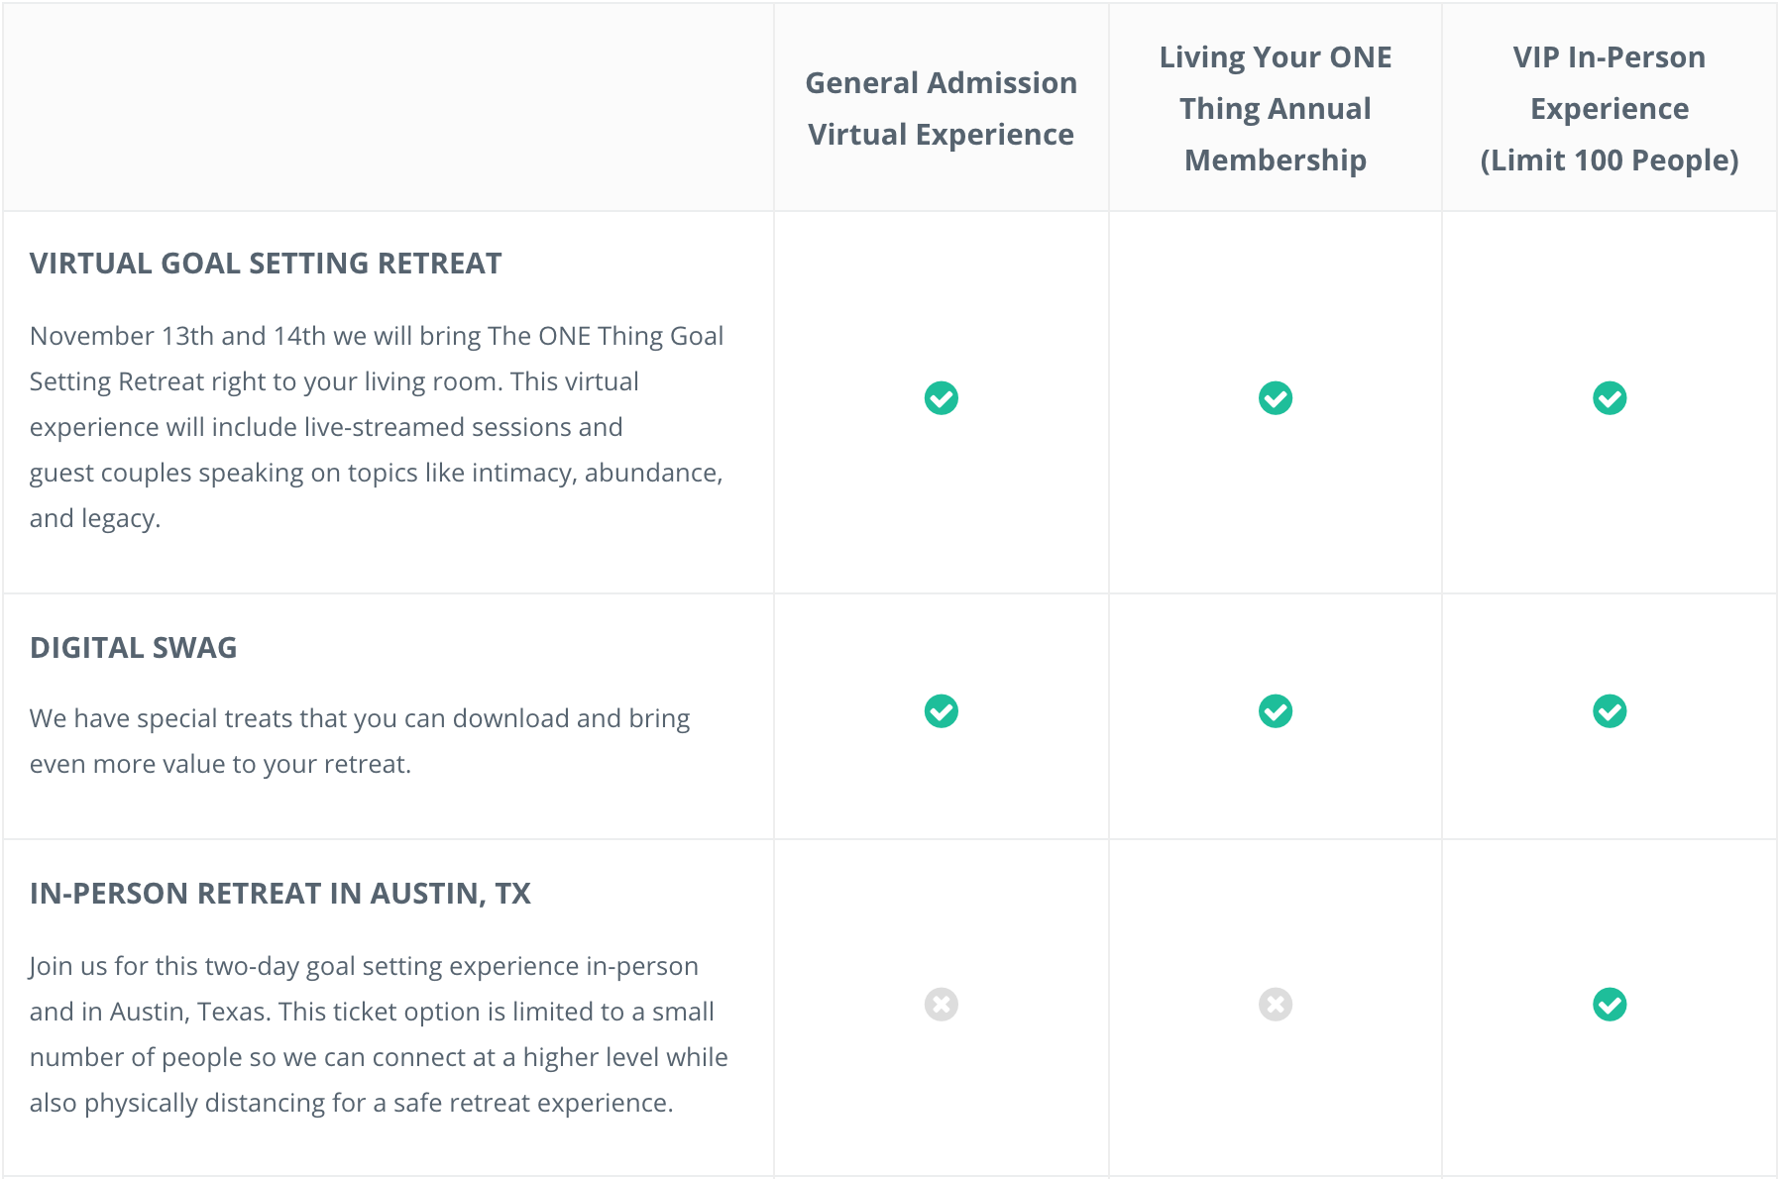Image resolution: width=1780 pixels, height=1179 pixels.
Task: Click the Austin, Texas two-day experience description
Action: pos(379,1034)
